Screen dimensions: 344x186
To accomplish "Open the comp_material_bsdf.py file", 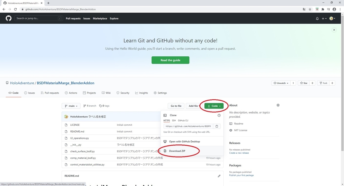I will point(83,158).
